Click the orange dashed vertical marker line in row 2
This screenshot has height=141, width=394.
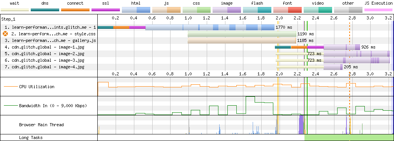(x=350, y=34)
